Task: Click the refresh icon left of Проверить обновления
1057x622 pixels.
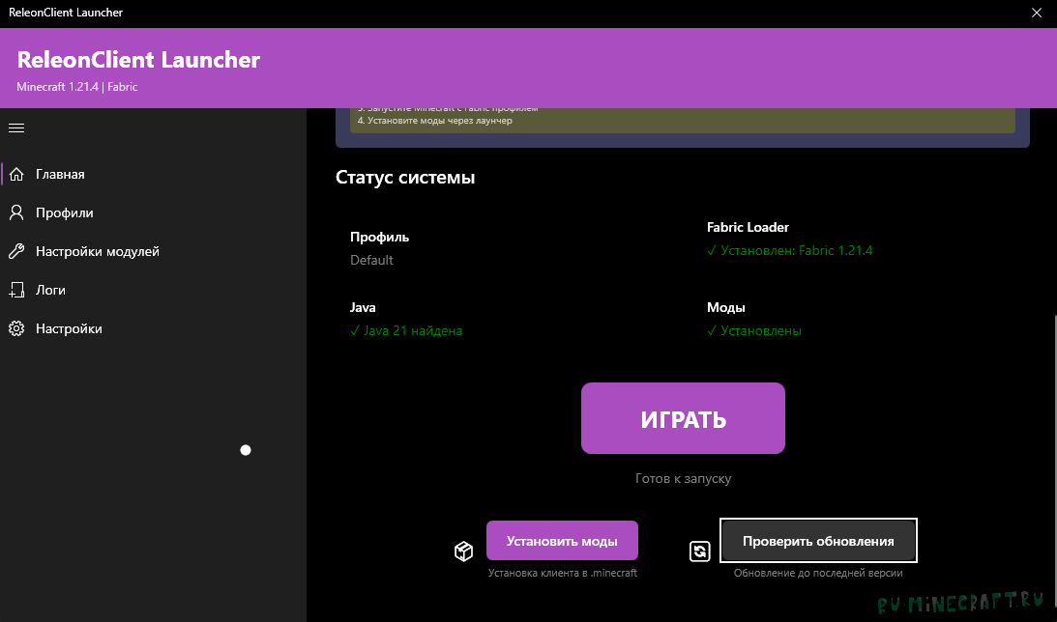Action: 699,551
